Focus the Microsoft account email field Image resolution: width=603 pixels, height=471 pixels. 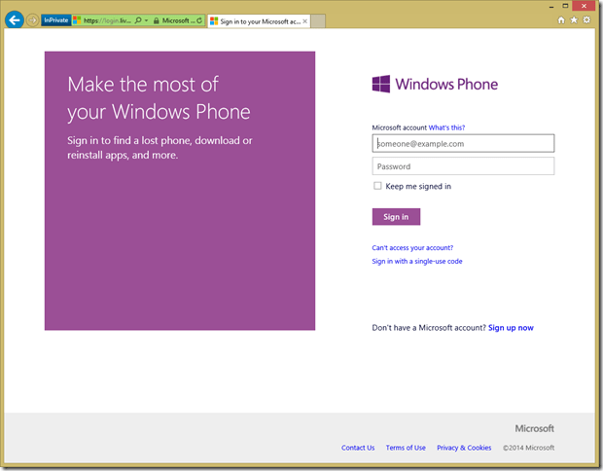point(463,143)
